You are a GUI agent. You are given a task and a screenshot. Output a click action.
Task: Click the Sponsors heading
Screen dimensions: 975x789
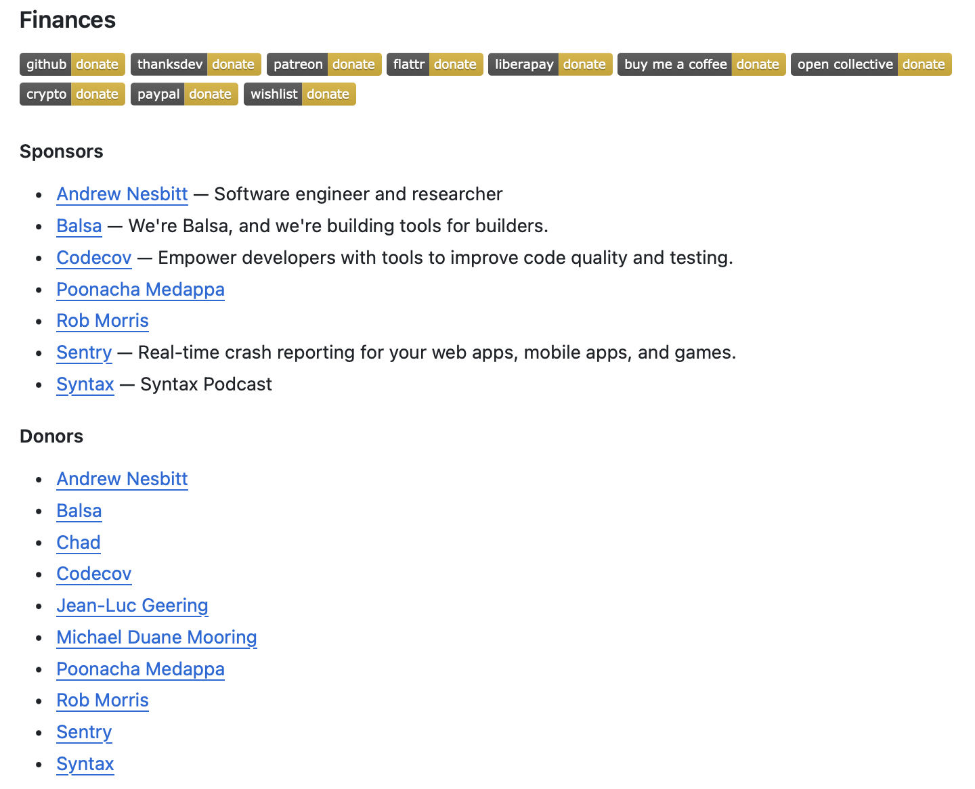coord(62,152)
